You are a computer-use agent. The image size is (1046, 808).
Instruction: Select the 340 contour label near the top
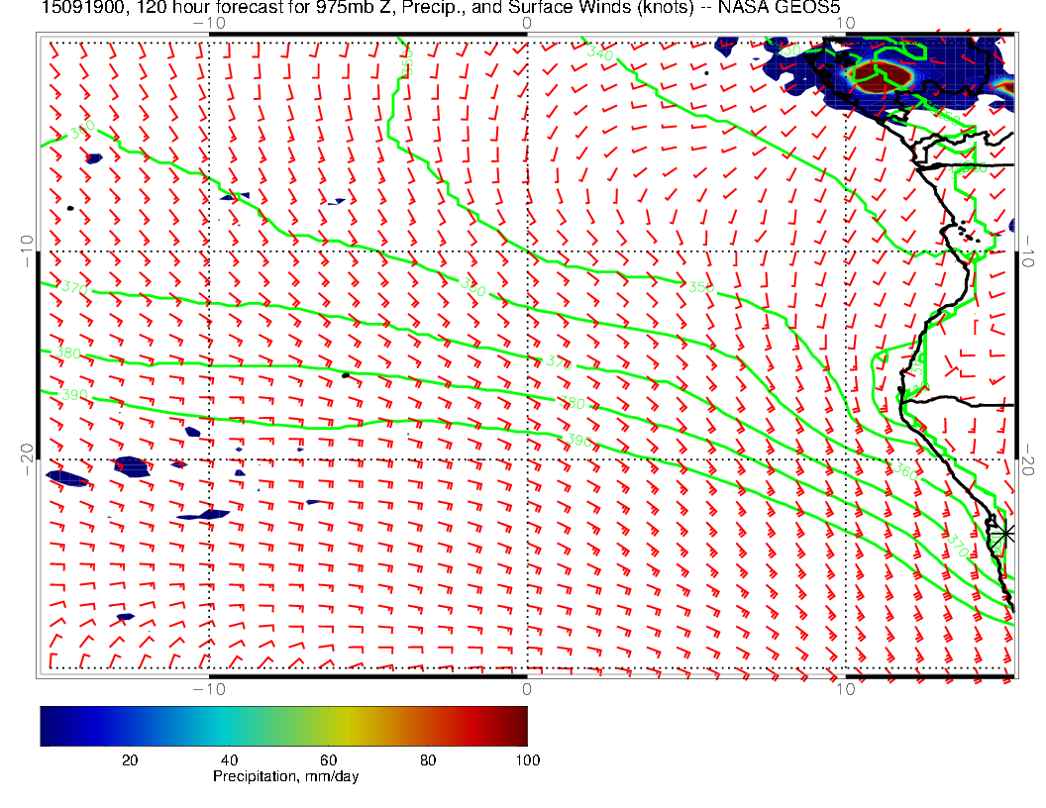[x=599, y=53]
